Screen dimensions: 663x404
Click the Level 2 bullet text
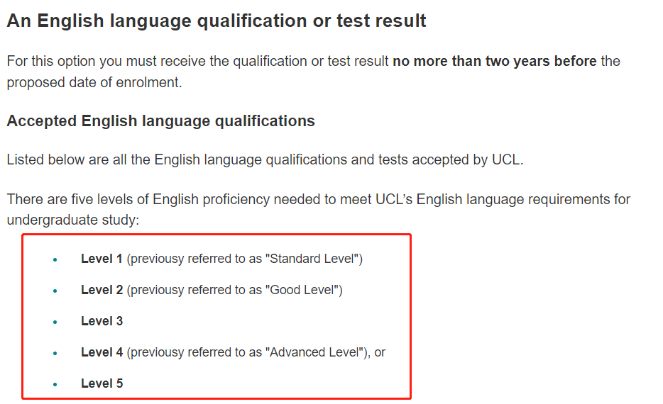212,290
